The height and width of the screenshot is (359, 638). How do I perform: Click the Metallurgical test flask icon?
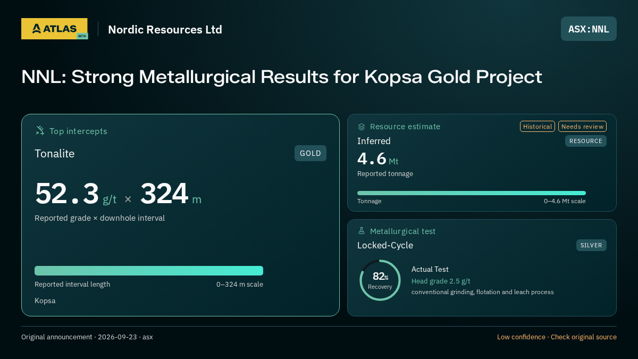[362, 231]
